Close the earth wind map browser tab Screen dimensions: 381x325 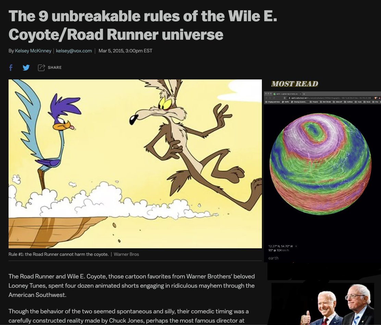pos(300,94)
